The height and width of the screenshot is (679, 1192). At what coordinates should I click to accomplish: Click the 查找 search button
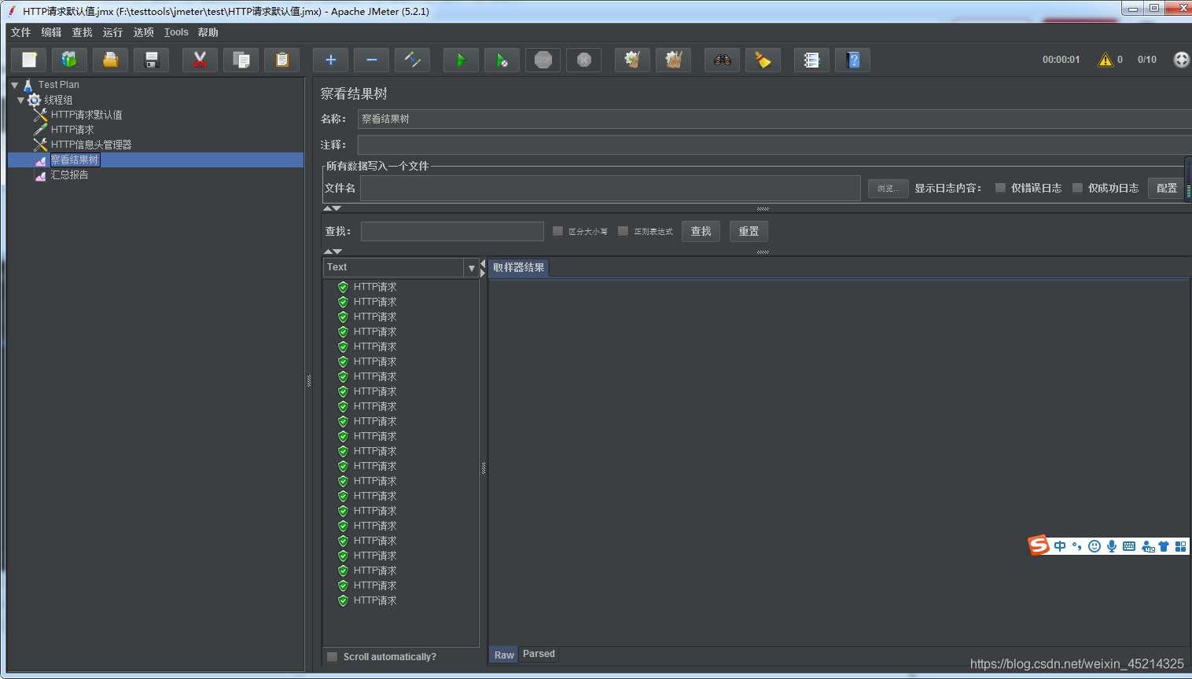(701, 231)
